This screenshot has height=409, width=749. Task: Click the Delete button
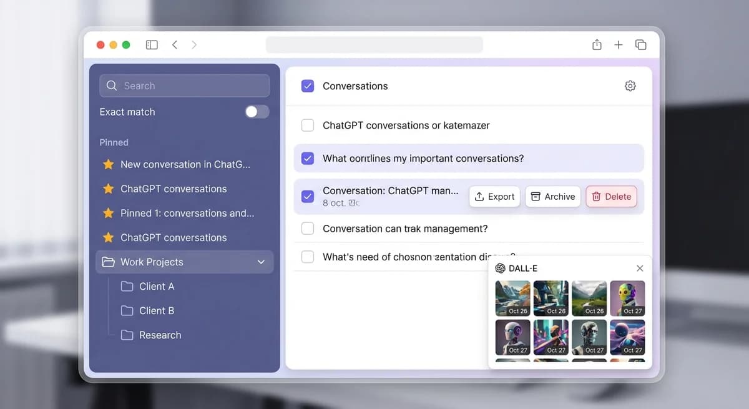click(612, 197)
